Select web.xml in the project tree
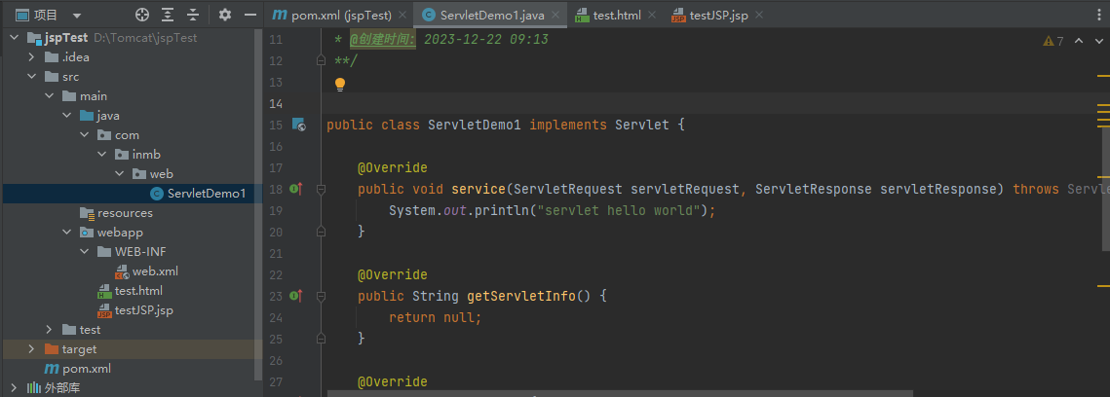 coord(155,271)
